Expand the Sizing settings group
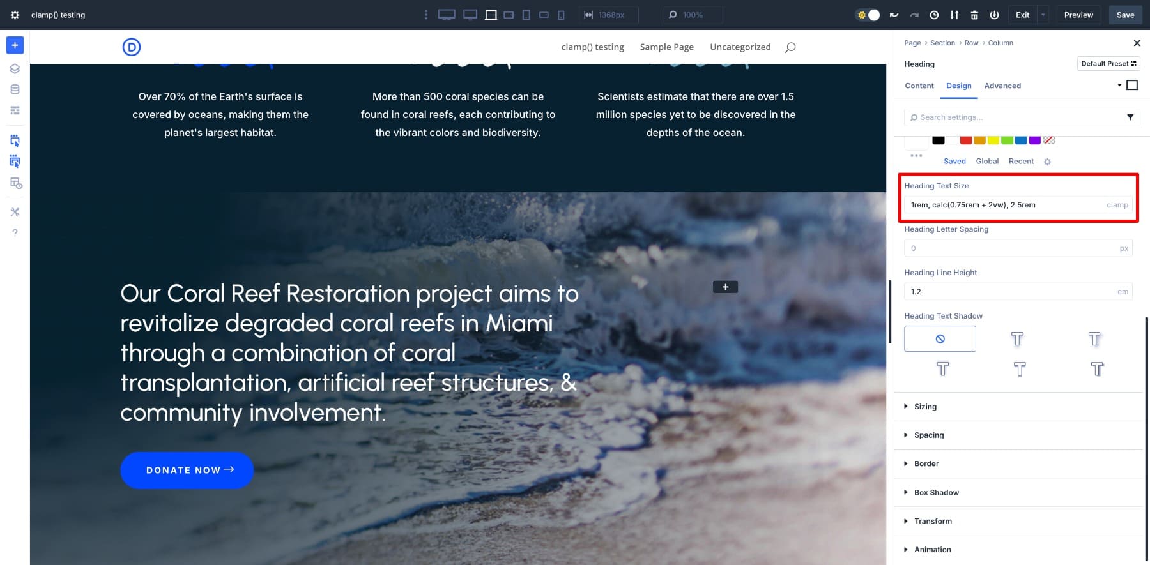Viewport: 1150px width, 565px height. pos(925,407)
